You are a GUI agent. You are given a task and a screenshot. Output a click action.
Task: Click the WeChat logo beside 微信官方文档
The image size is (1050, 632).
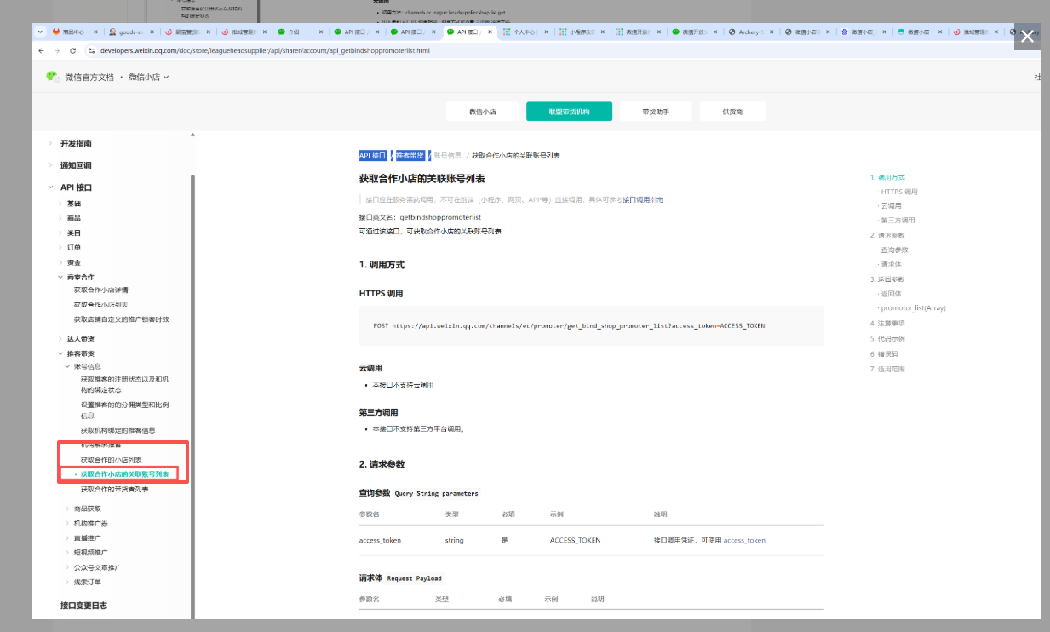coord(53,77)
